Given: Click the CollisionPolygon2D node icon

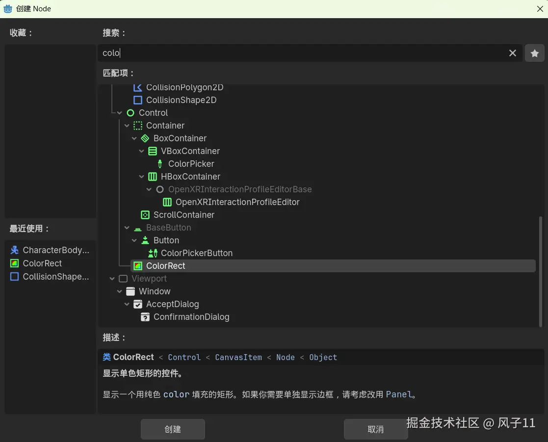Looking at the screenshot, I should 138,87.
